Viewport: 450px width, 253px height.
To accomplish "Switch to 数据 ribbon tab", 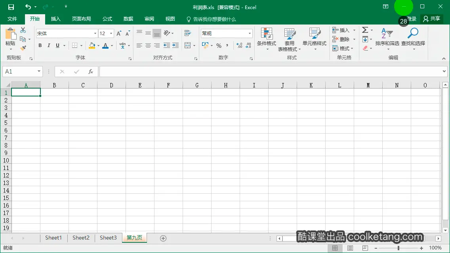I will tap(128, 19).
